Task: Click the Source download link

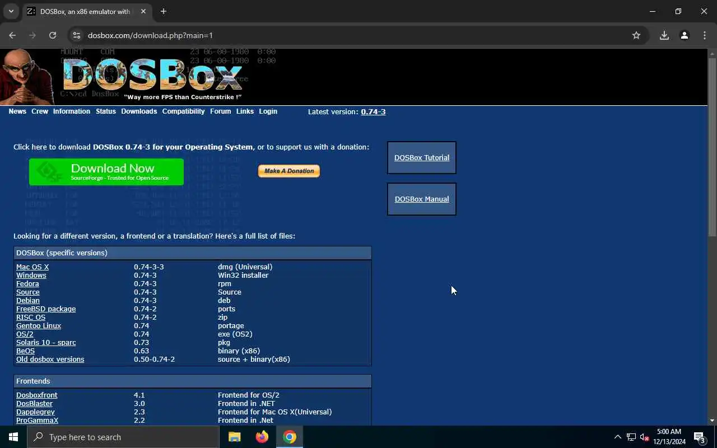Action: point(28,292)
